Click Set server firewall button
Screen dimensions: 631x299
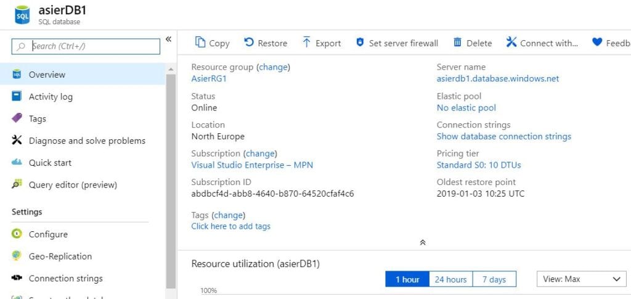click(397, 43)
